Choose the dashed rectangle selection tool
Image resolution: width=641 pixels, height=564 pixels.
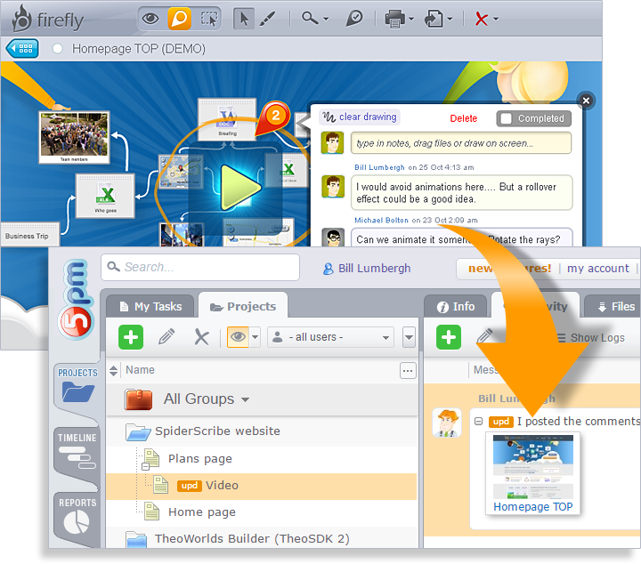[x=208, y=19]
